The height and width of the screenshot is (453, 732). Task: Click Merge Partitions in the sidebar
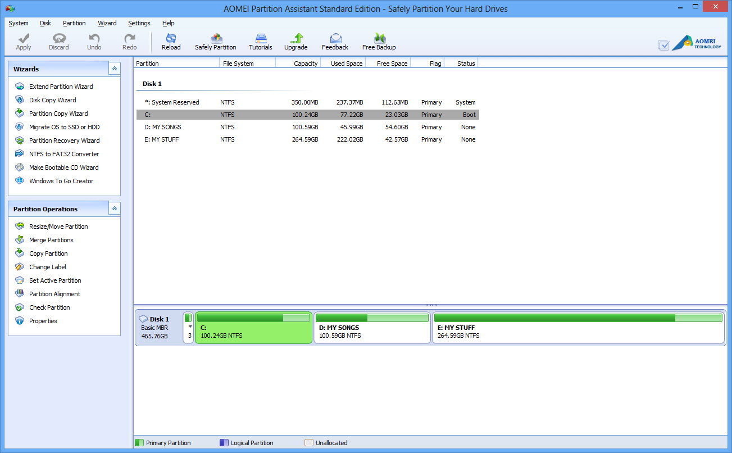coord(51,240)
